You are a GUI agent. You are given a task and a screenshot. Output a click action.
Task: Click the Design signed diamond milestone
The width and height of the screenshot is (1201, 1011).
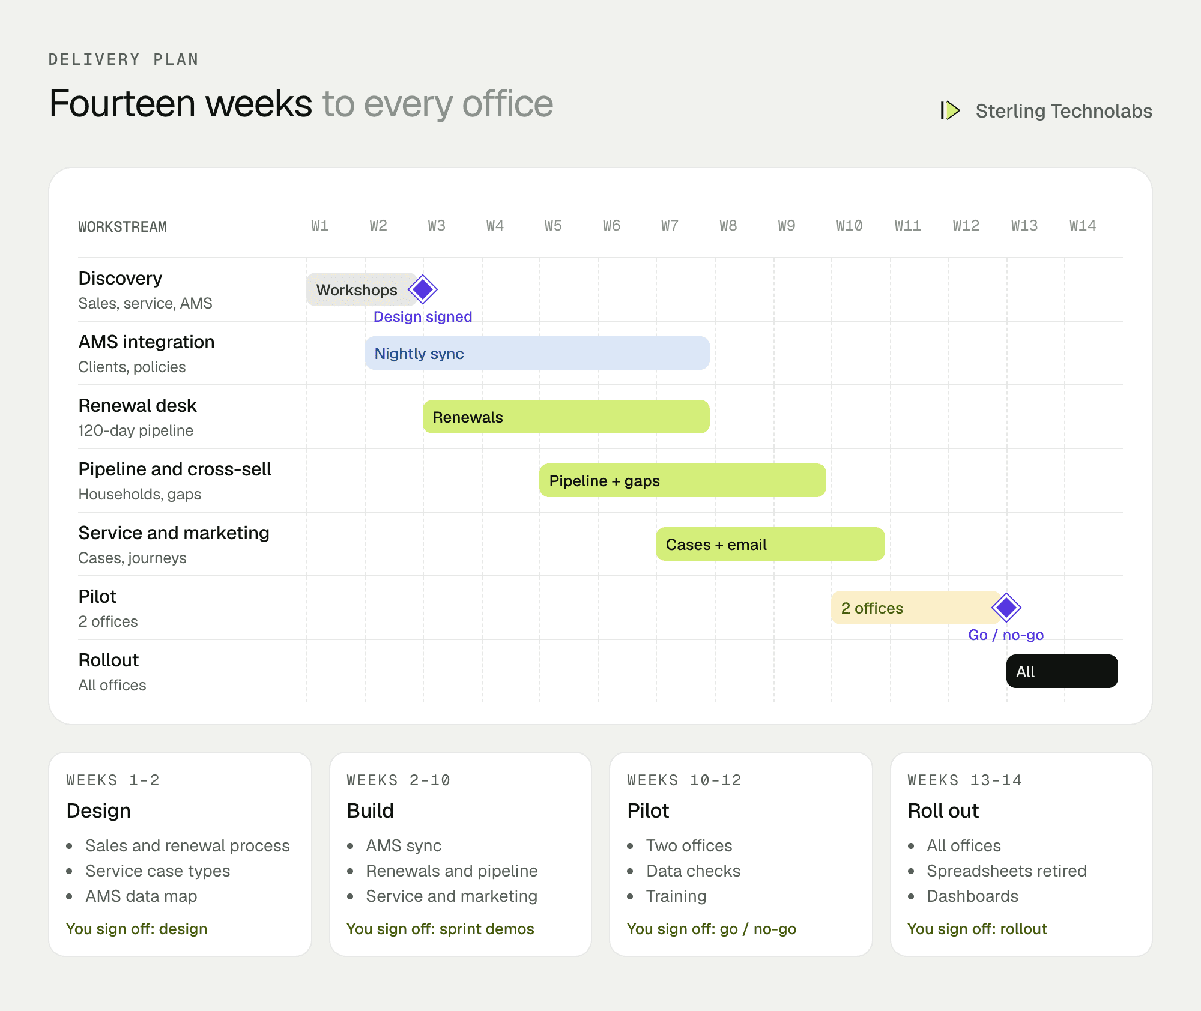(423, 289)
